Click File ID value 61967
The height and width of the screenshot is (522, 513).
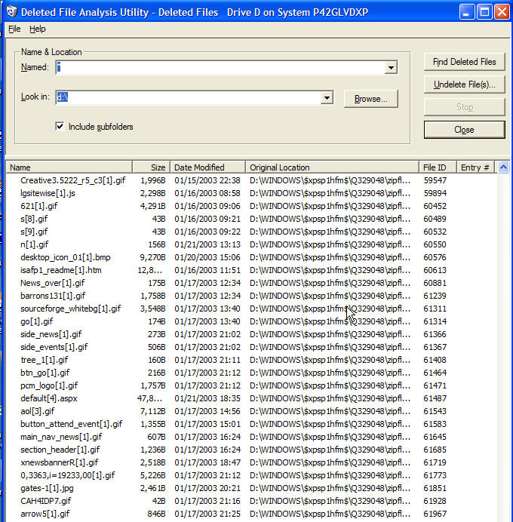click(435, 514)
